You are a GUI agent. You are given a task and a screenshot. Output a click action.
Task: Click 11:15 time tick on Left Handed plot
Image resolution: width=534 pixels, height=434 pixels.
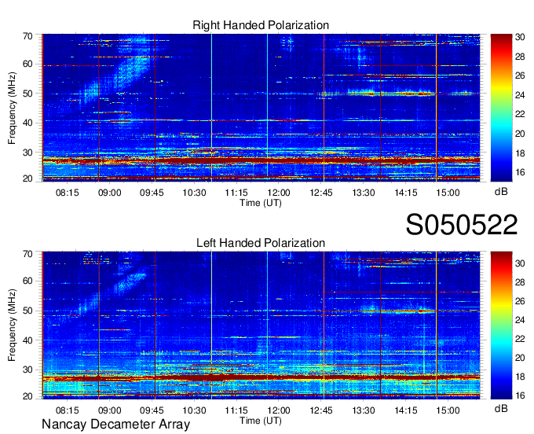tap(236, 410)
